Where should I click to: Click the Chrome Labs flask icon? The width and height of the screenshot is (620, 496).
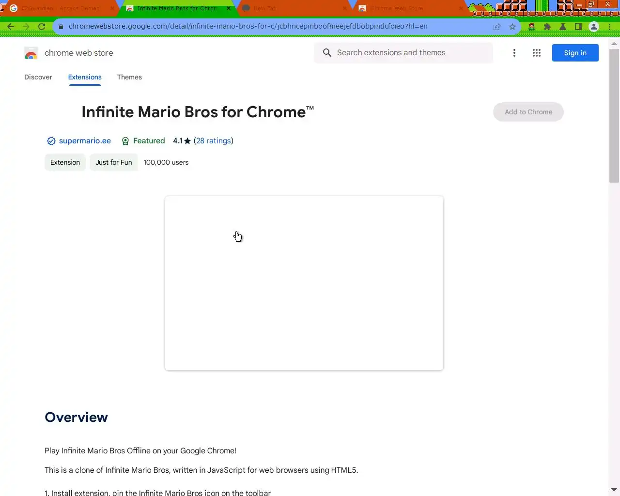563,27
